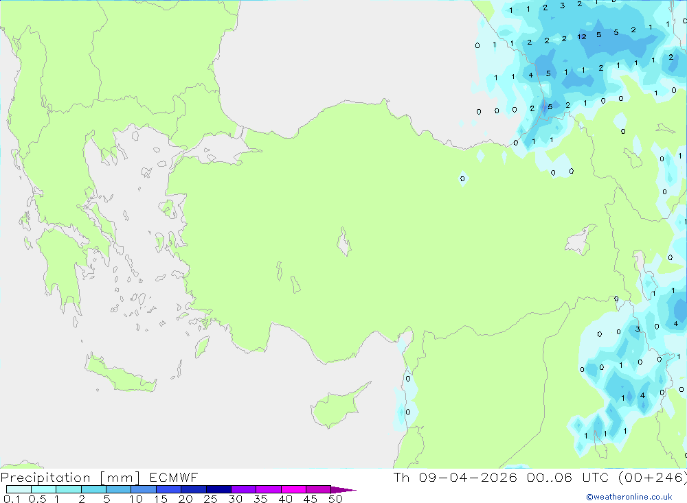Screen dimensions: 687x503
Task: Click the legend label 50
Action: click(336, 499)
